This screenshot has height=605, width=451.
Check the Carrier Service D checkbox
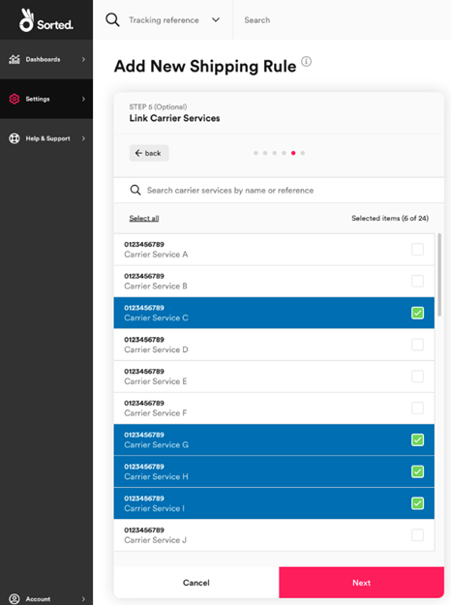point(417,345)
